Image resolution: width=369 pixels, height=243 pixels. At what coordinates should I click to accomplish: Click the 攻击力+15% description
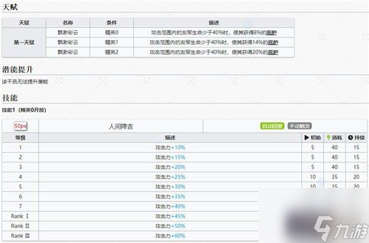tap(170, 157)
